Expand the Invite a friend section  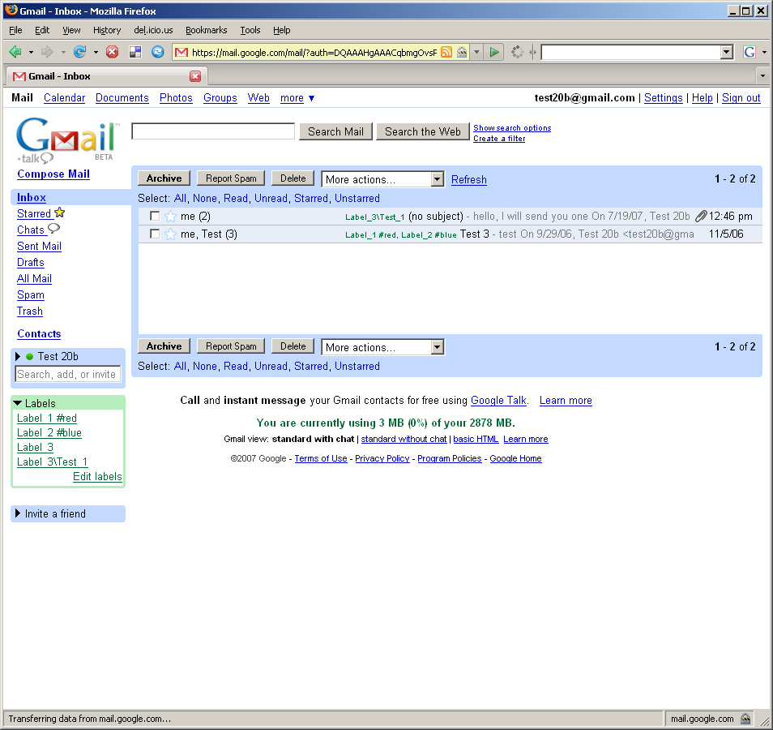point(18,513)
